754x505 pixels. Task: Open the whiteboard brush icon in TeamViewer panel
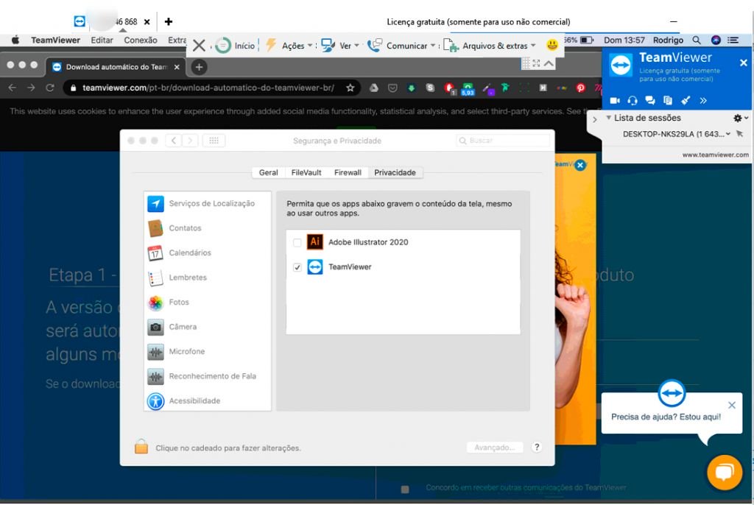click(x=686, y=101)
